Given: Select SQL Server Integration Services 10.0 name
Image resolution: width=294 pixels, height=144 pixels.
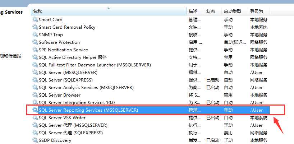Looking at the screenshot, I should (77, 102).
